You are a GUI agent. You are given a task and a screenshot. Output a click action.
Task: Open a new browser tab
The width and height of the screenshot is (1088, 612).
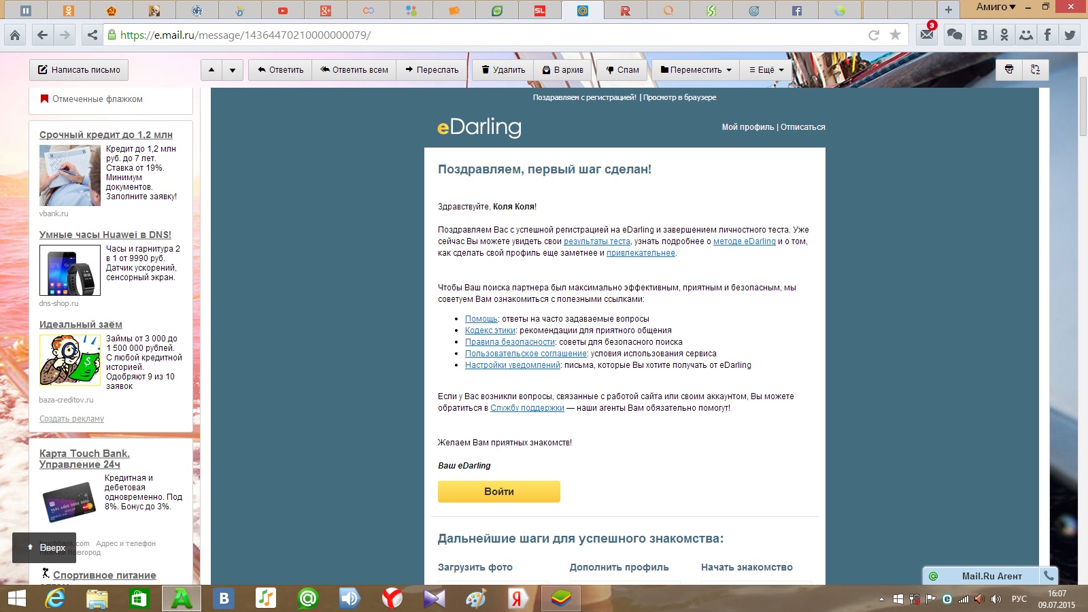[x=948, y=10]
